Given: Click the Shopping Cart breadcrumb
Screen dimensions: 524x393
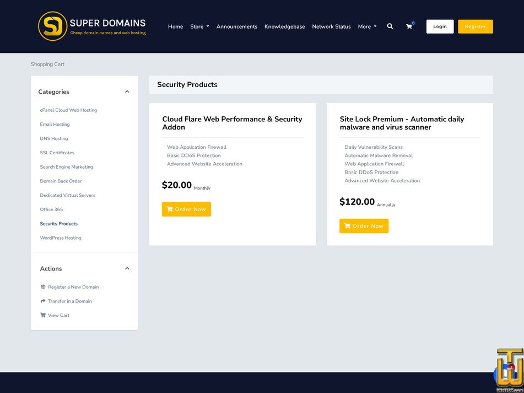Looking at the screenshot, I should coord(47,64).
